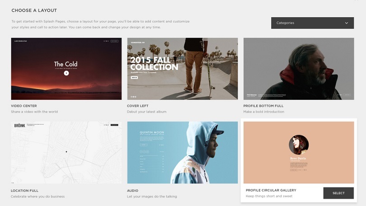Choose the Cover Left layout thumbnail
Image resolution: width=366 pixels, height=206 pixels.
pyautogui.click(x=182, y=68)
